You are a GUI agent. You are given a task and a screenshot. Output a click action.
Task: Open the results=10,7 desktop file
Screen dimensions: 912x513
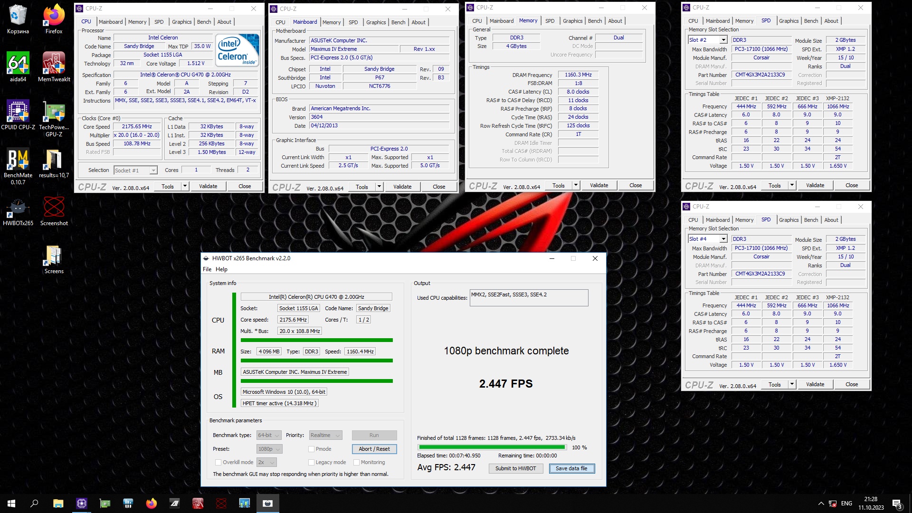pos(54,163)
